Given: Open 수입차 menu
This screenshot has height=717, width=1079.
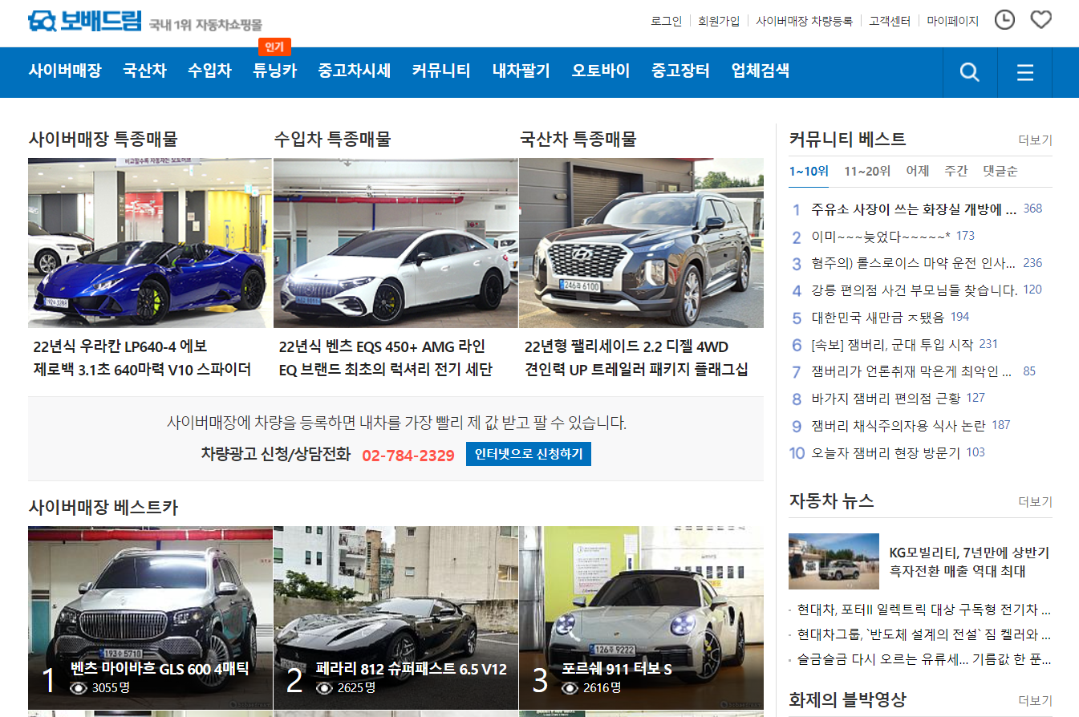Looking at the screenshot, I should (209, 71).
